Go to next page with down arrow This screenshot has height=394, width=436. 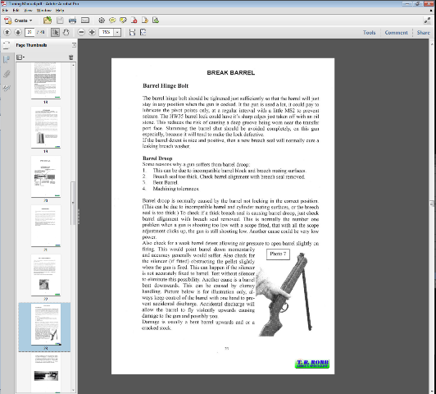[18, 32]
